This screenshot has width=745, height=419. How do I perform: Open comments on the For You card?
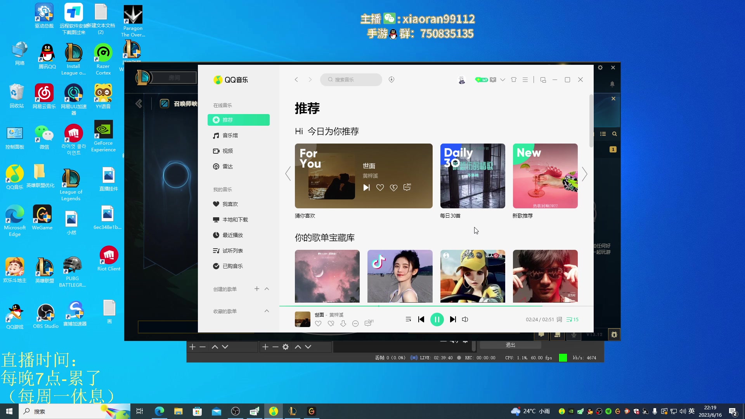pos(407,187)
